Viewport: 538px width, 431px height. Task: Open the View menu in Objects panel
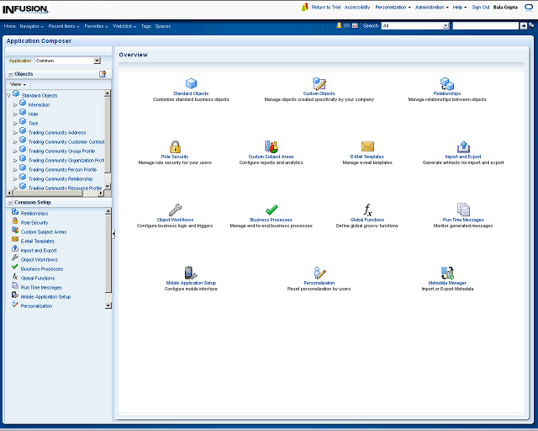pyautogui.click(x=18, y=84)
